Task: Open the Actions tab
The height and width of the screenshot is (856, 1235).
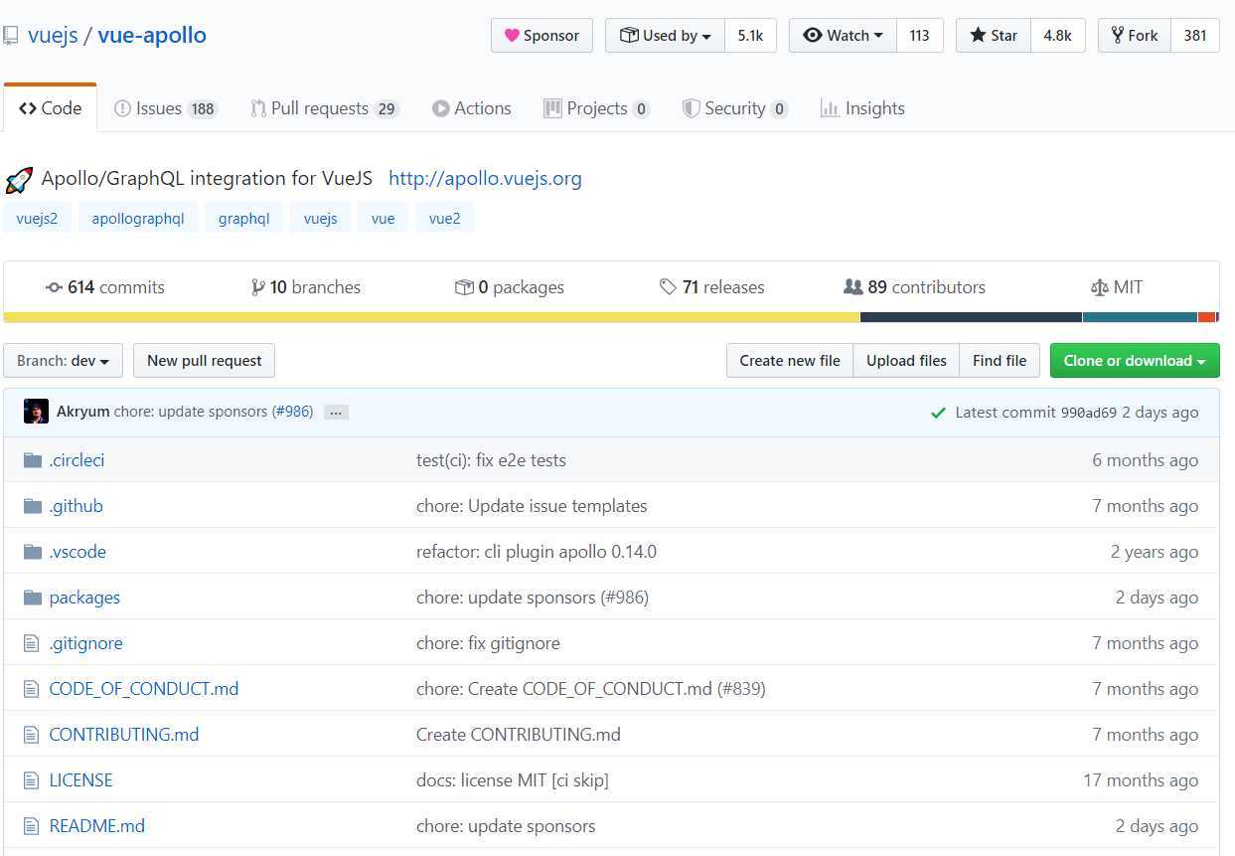Action: coord(472,108)
